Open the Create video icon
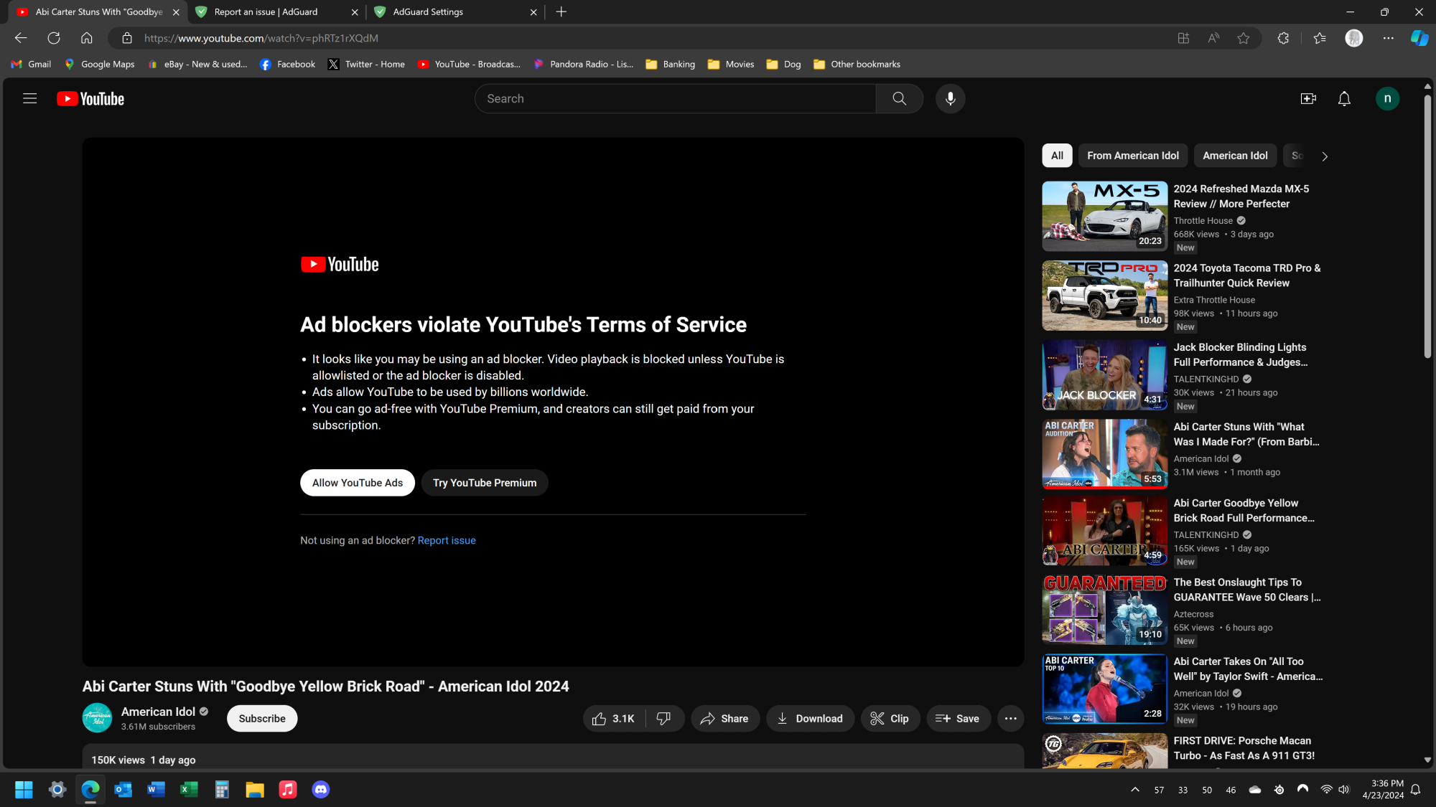The width and height of the screenshot is (1436, 807). click(1308, 98)
